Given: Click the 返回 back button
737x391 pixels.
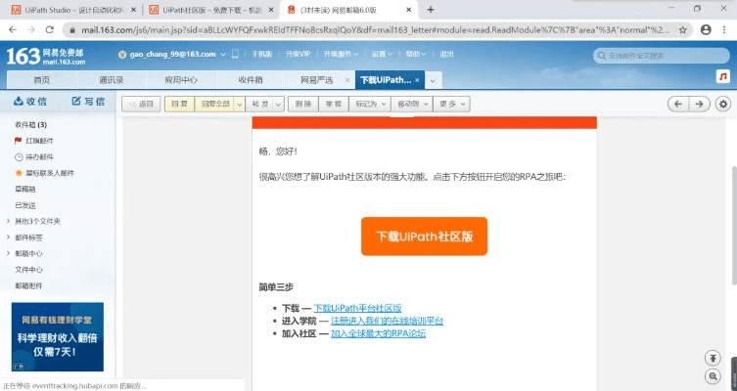Looking at the screenshot, I should [x=141, y=105].
